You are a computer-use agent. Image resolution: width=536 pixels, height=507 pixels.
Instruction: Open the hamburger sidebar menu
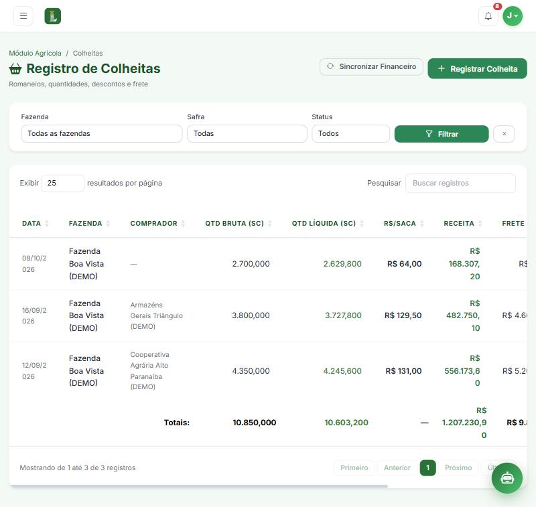tap(23, 15)
